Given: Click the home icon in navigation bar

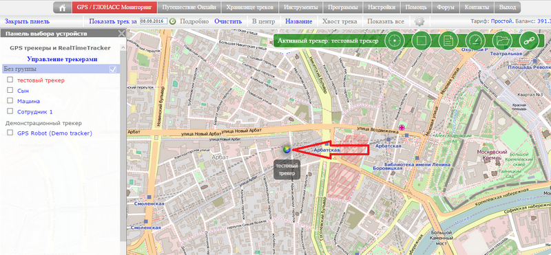Looking at the screenshot, I should [x=63, y=8].
